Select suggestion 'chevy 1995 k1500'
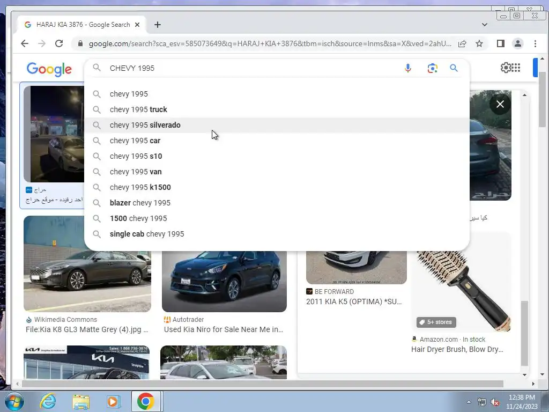Viewport: 549px width, 412px height. click(x=277, y=187)
